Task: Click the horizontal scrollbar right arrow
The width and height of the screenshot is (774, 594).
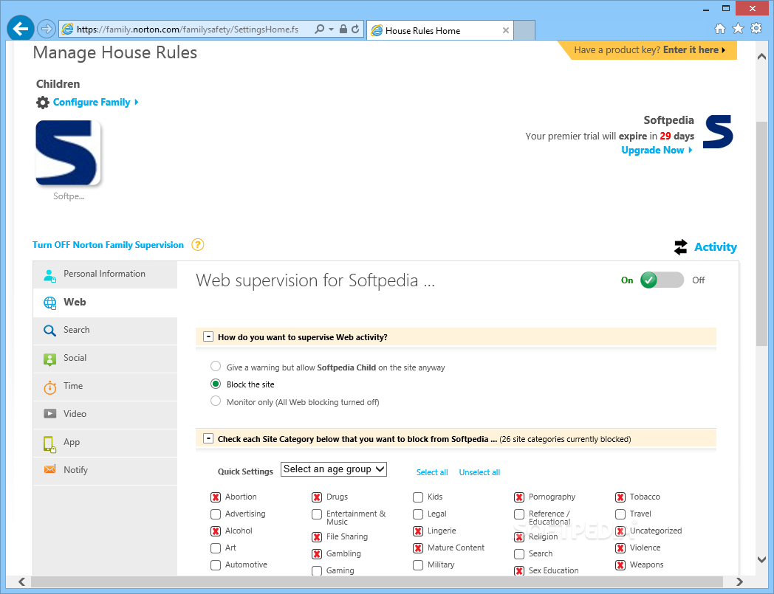Action: (739, 581)
